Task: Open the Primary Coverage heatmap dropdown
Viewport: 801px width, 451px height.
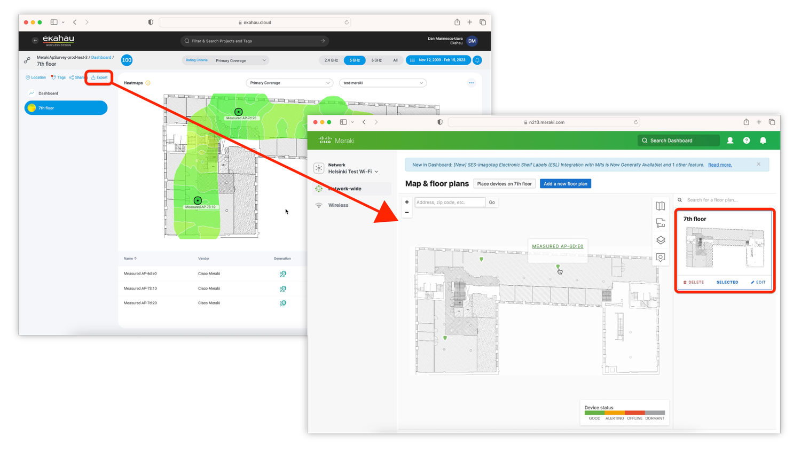Action: pyautogui.click(x=289, y=83)
